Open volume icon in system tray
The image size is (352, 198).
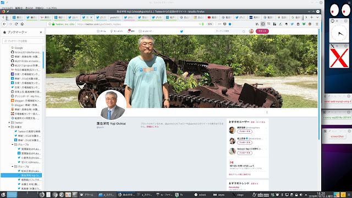[301, 195]
